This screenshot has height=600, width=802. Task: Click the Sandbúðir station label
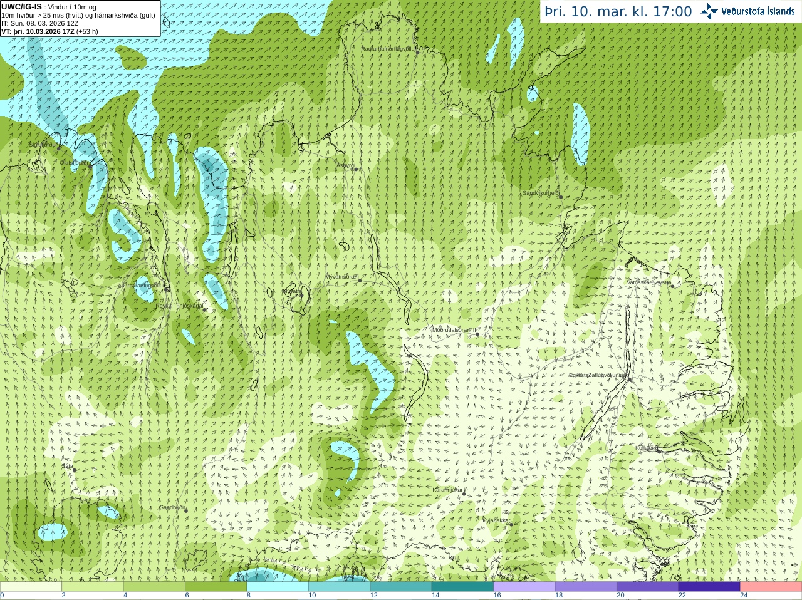(172, 507)
